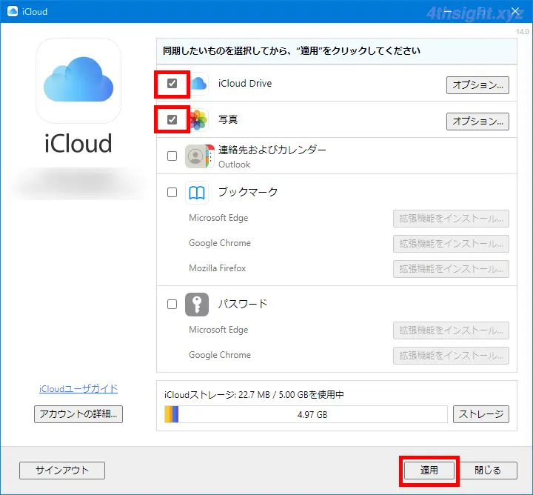
Task: Click the Bookmarks book icon
Action: (x=197, y=193)
